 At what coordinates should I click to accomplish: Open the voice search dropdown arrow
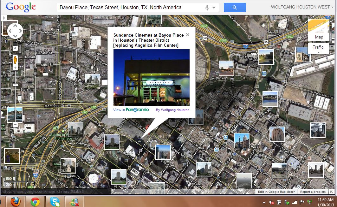pyautogui.click(x=214, y=8)
